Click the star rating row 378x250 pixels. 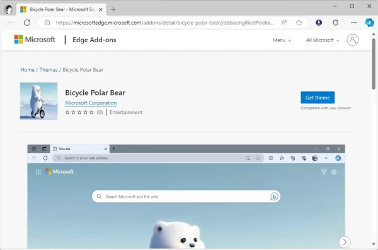click(x=79, y=112)
